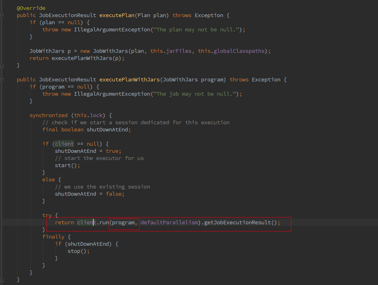
Task: Click the executePlanWithJars(p) call on return line
Action: 87,58
